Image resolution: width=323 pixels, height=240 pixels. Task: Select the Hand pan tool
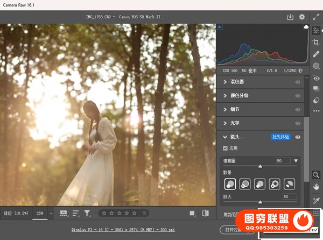316,186
